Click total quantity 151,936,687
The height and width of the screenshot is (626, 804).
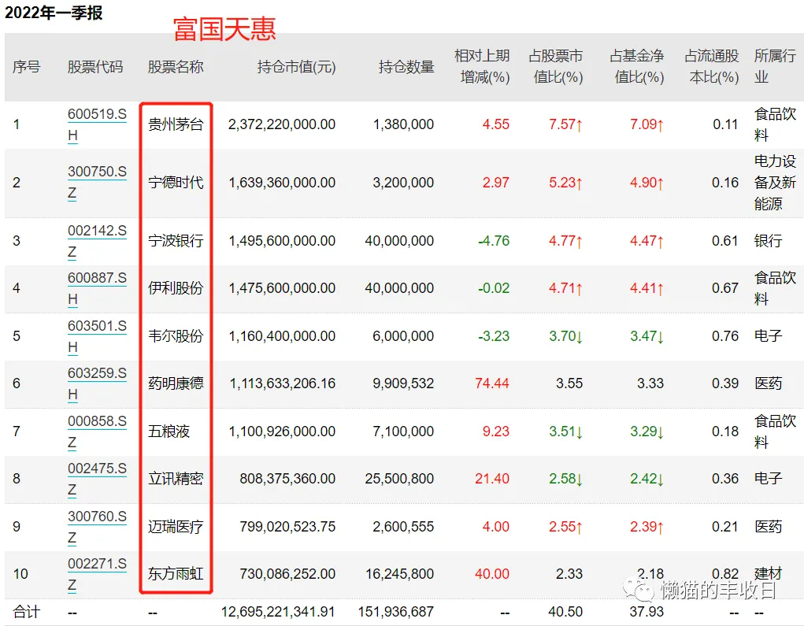click(396, 612)
